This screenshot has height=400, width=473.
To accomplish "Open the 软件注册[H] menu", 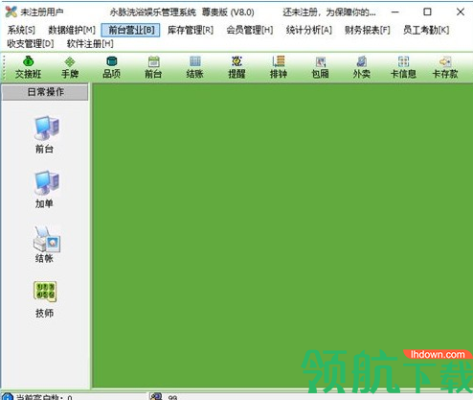I will coord(90,44).
